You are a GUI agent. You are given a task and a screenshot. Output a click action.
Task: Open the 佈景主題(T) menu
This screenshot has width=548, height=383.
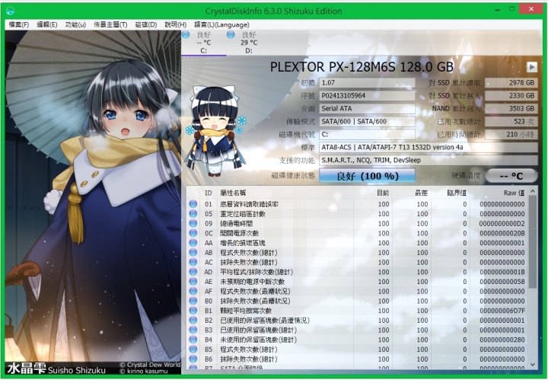click(110, 24)
